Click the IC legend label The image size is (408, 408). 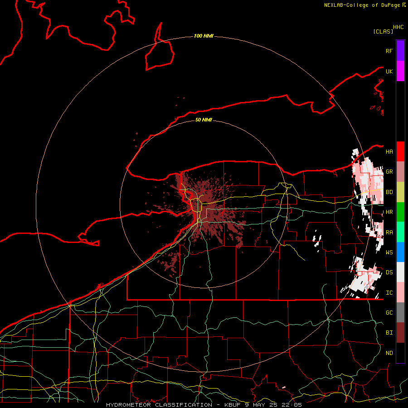click(389, 293)
